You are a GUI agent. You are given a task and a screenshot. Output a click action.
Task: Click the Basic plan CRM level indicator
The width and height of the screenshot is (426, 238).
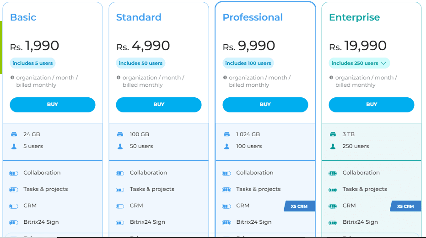[x=14, y=206]
